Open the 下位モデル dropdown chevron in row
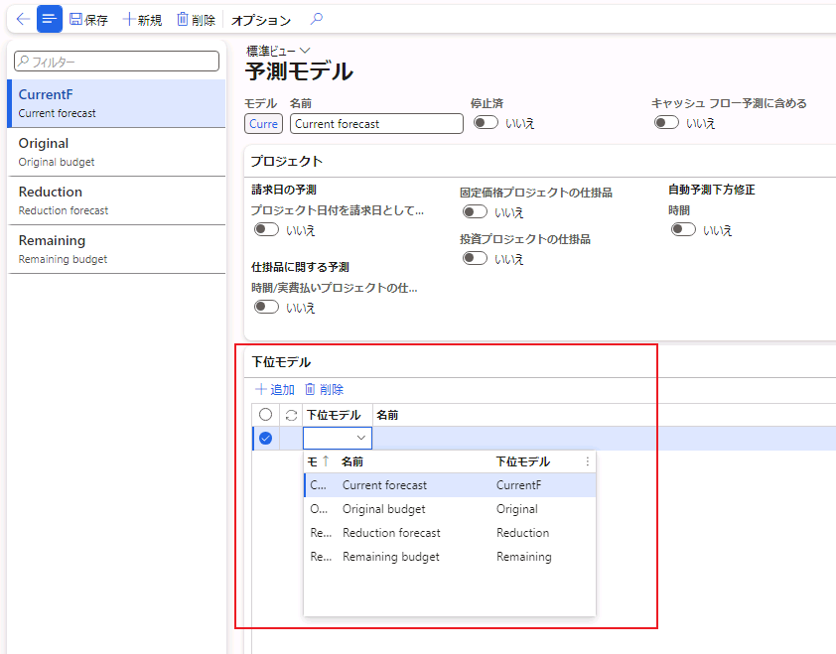 tap(361, 438)
